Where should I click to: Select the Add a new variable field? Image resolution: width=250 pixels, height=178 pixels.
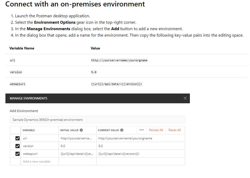[39, 162]
